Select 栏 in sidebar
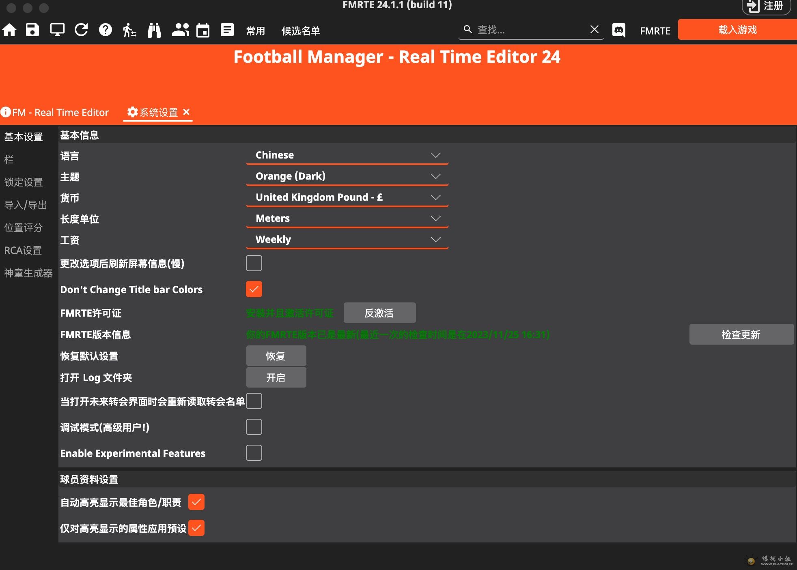Viewport: 797px width, 570px height. [x=9, y=159]
